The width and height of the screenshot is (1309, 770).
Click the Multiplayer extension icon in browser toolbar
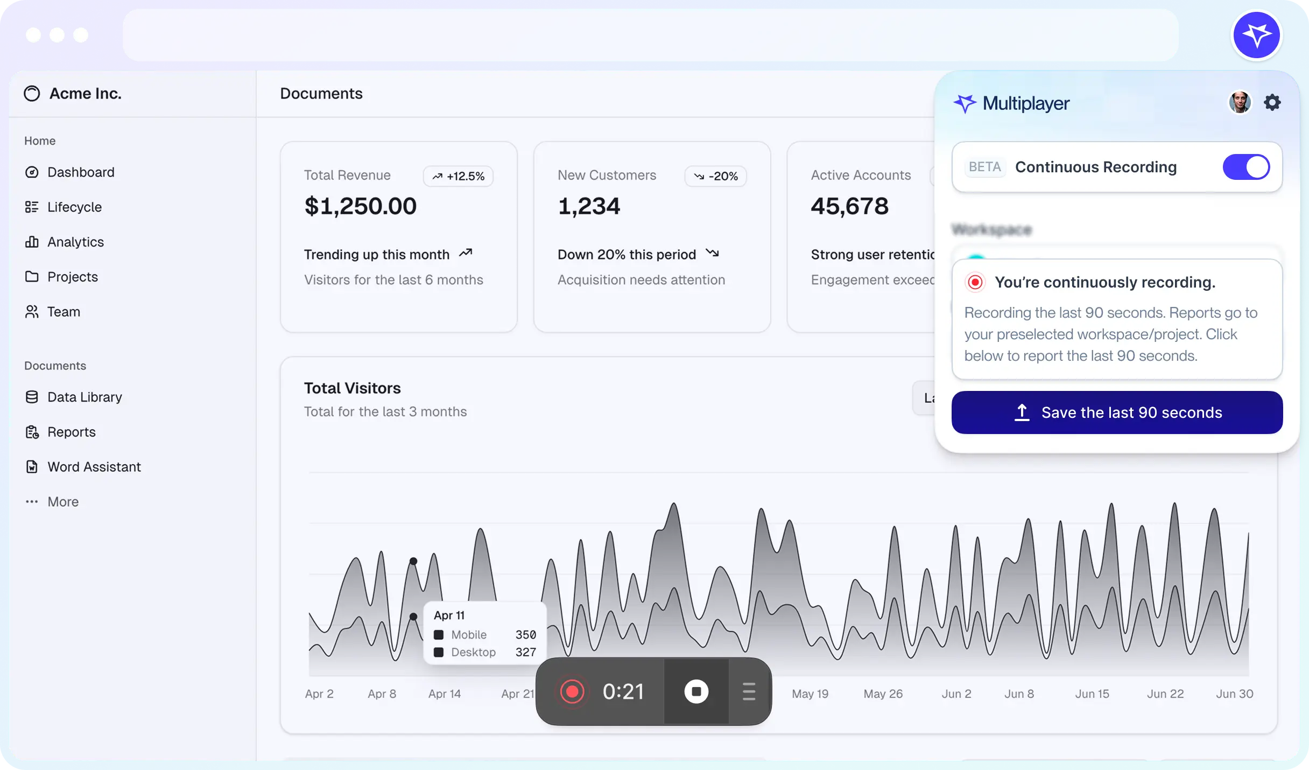pyautogui.click(x=1256, y=36)
